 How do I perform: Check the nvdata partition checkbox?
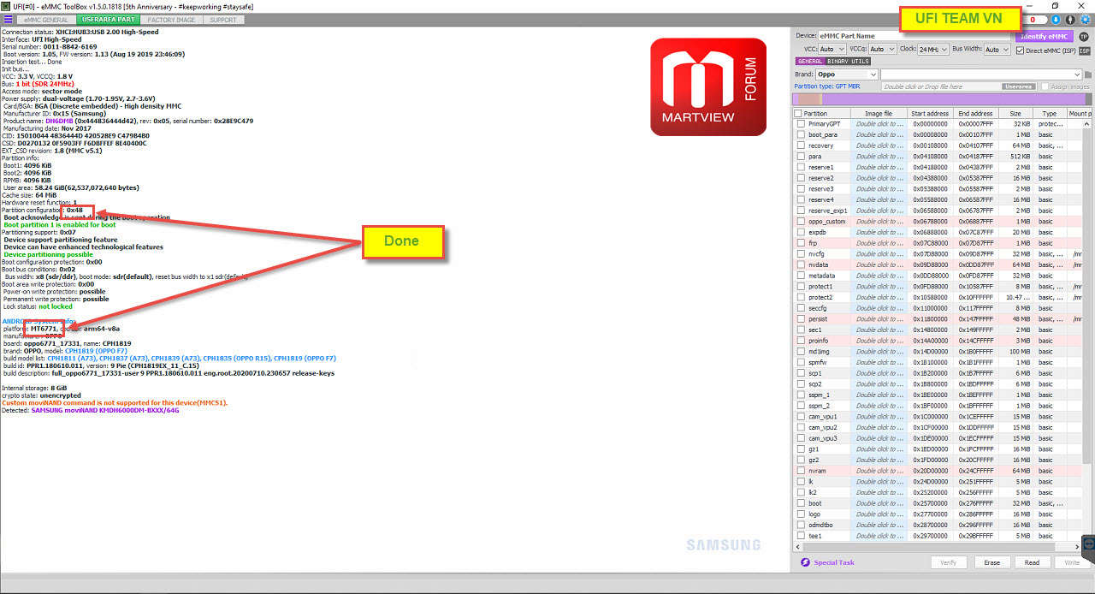(x=801, y=264)
